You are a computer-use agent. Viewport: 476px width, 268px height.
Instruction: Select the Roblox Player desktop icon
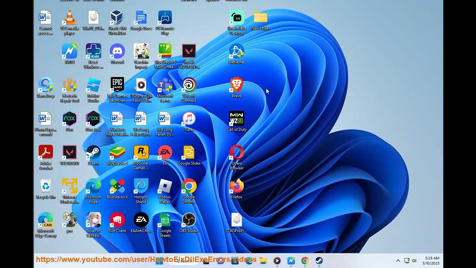pos(165,191)
